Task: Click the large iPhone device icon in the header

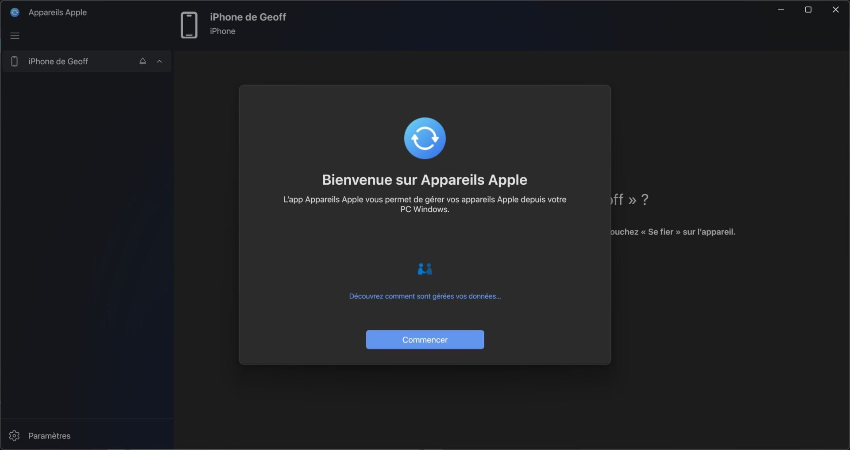Action: pos(189,25)
